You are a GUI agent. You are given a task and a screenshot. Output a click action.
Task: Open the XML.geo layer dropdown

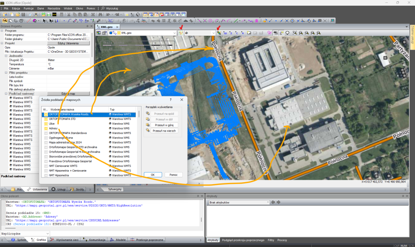coord(174,33)
